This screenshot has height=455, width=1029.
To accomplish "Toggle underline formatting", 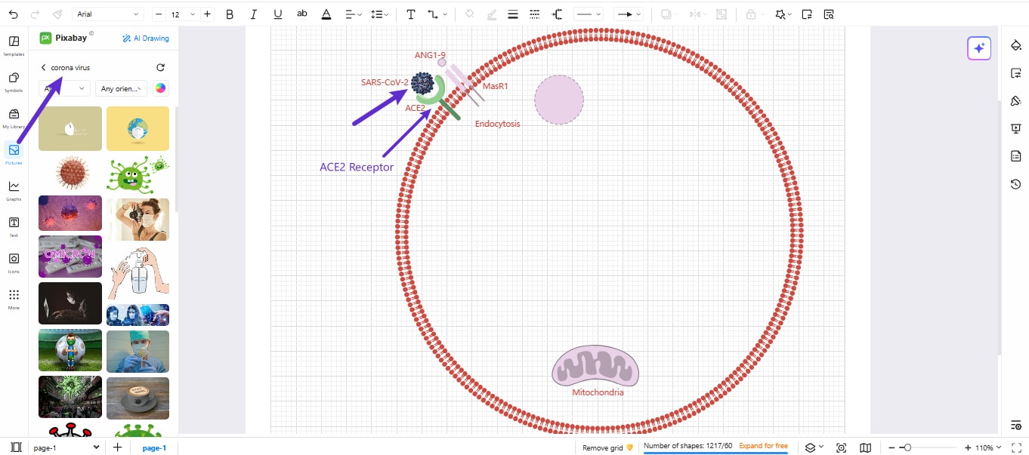I will point(277,14).
